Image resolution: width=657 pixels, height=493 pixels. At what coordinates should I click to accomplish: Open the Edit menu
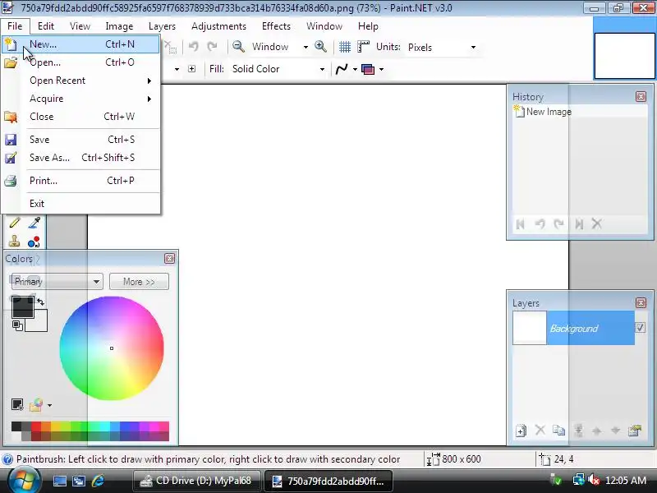[x=46, y=26]
